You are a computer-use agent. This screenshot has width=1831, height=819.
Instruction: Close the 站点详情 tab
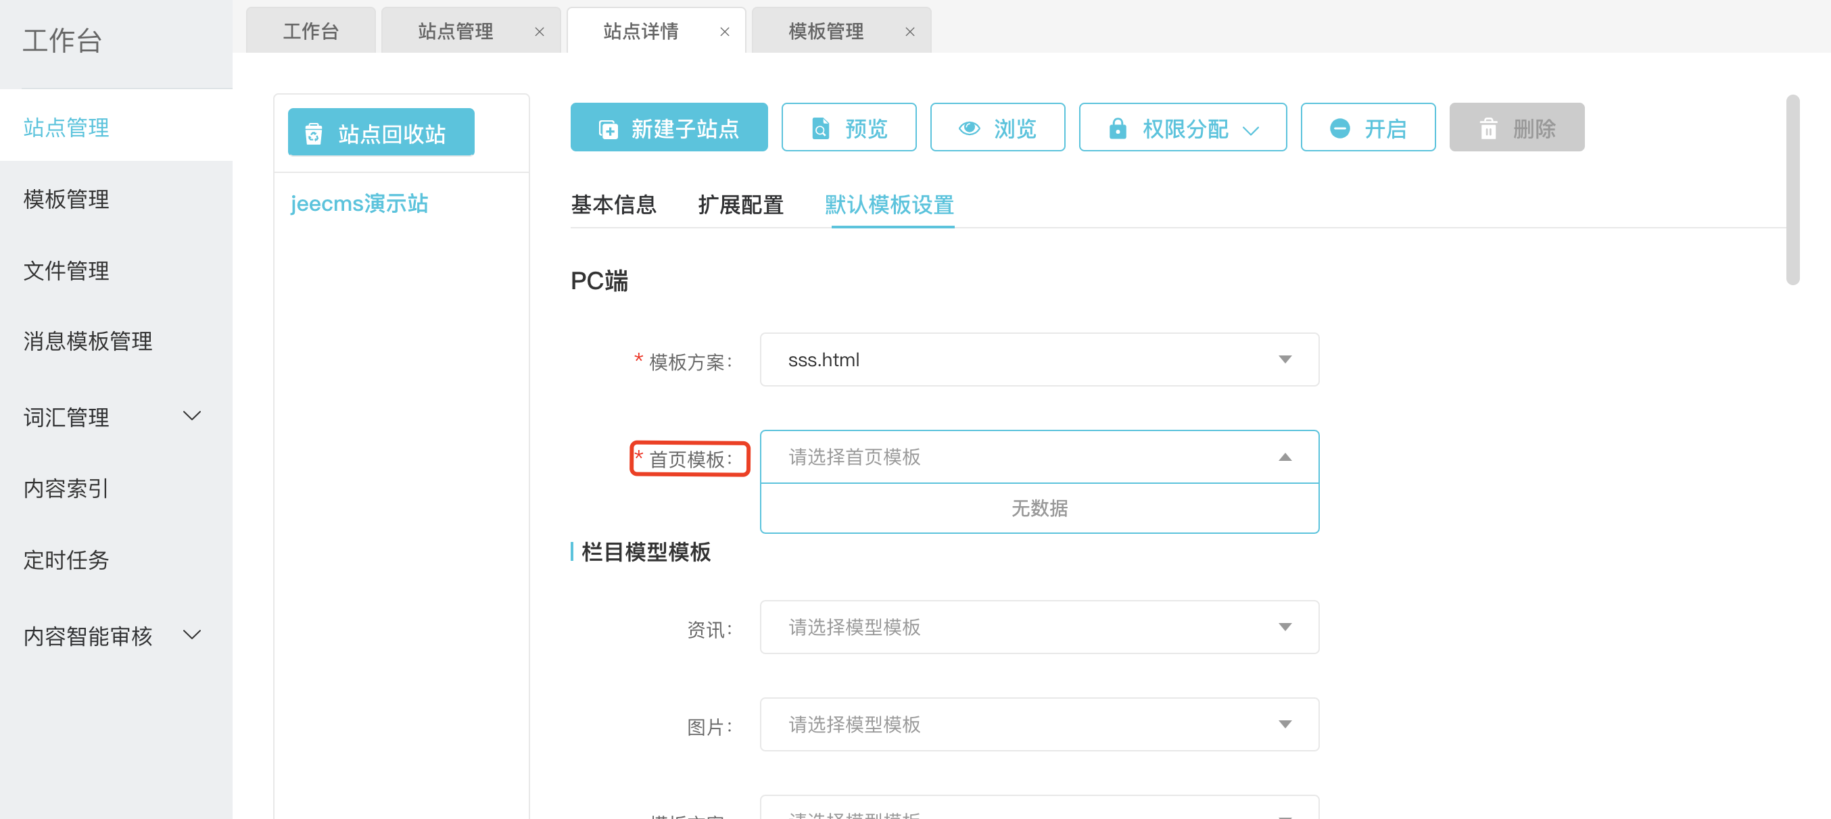coord(724,32)
